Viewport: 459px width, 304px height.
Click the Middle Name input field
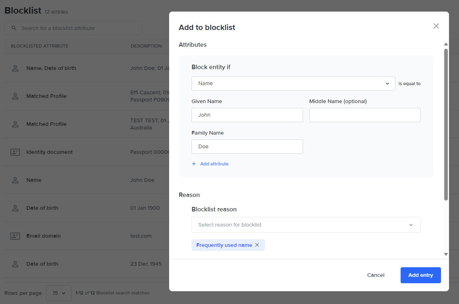[365, 115]
